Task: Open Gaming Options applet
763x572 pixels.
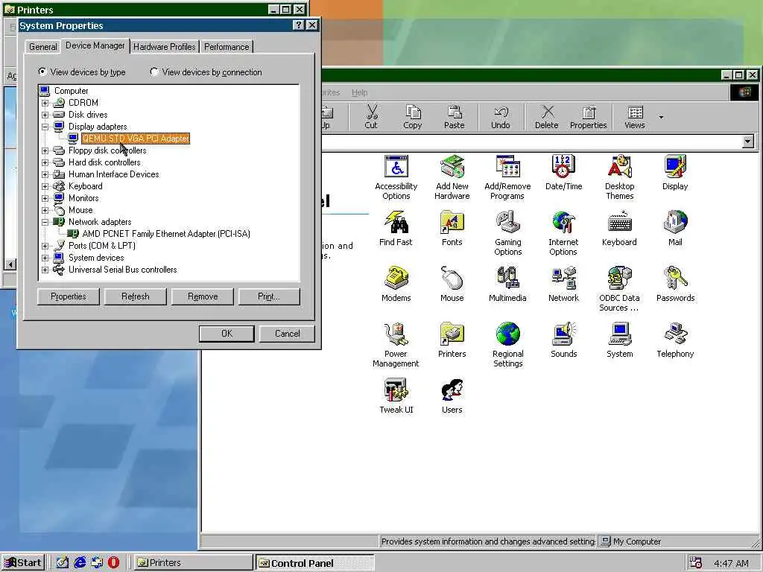Action: (x=508, y=233)
